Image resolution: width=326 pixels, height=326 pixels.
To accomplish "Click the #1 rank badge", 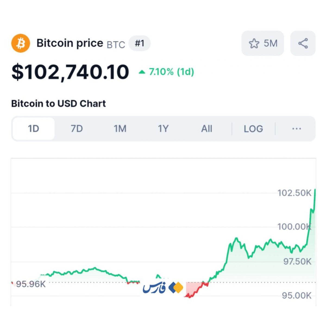I will (x=139, y=43).
